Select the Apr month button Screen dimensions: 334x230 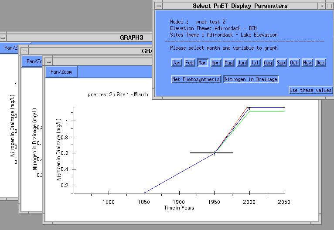point(215,63)
